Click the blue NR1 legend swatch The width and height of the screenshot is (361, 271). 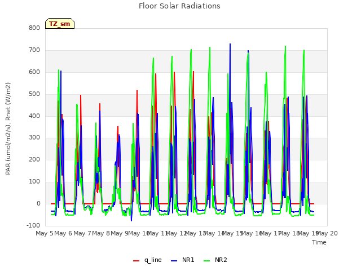click(174, 261)
